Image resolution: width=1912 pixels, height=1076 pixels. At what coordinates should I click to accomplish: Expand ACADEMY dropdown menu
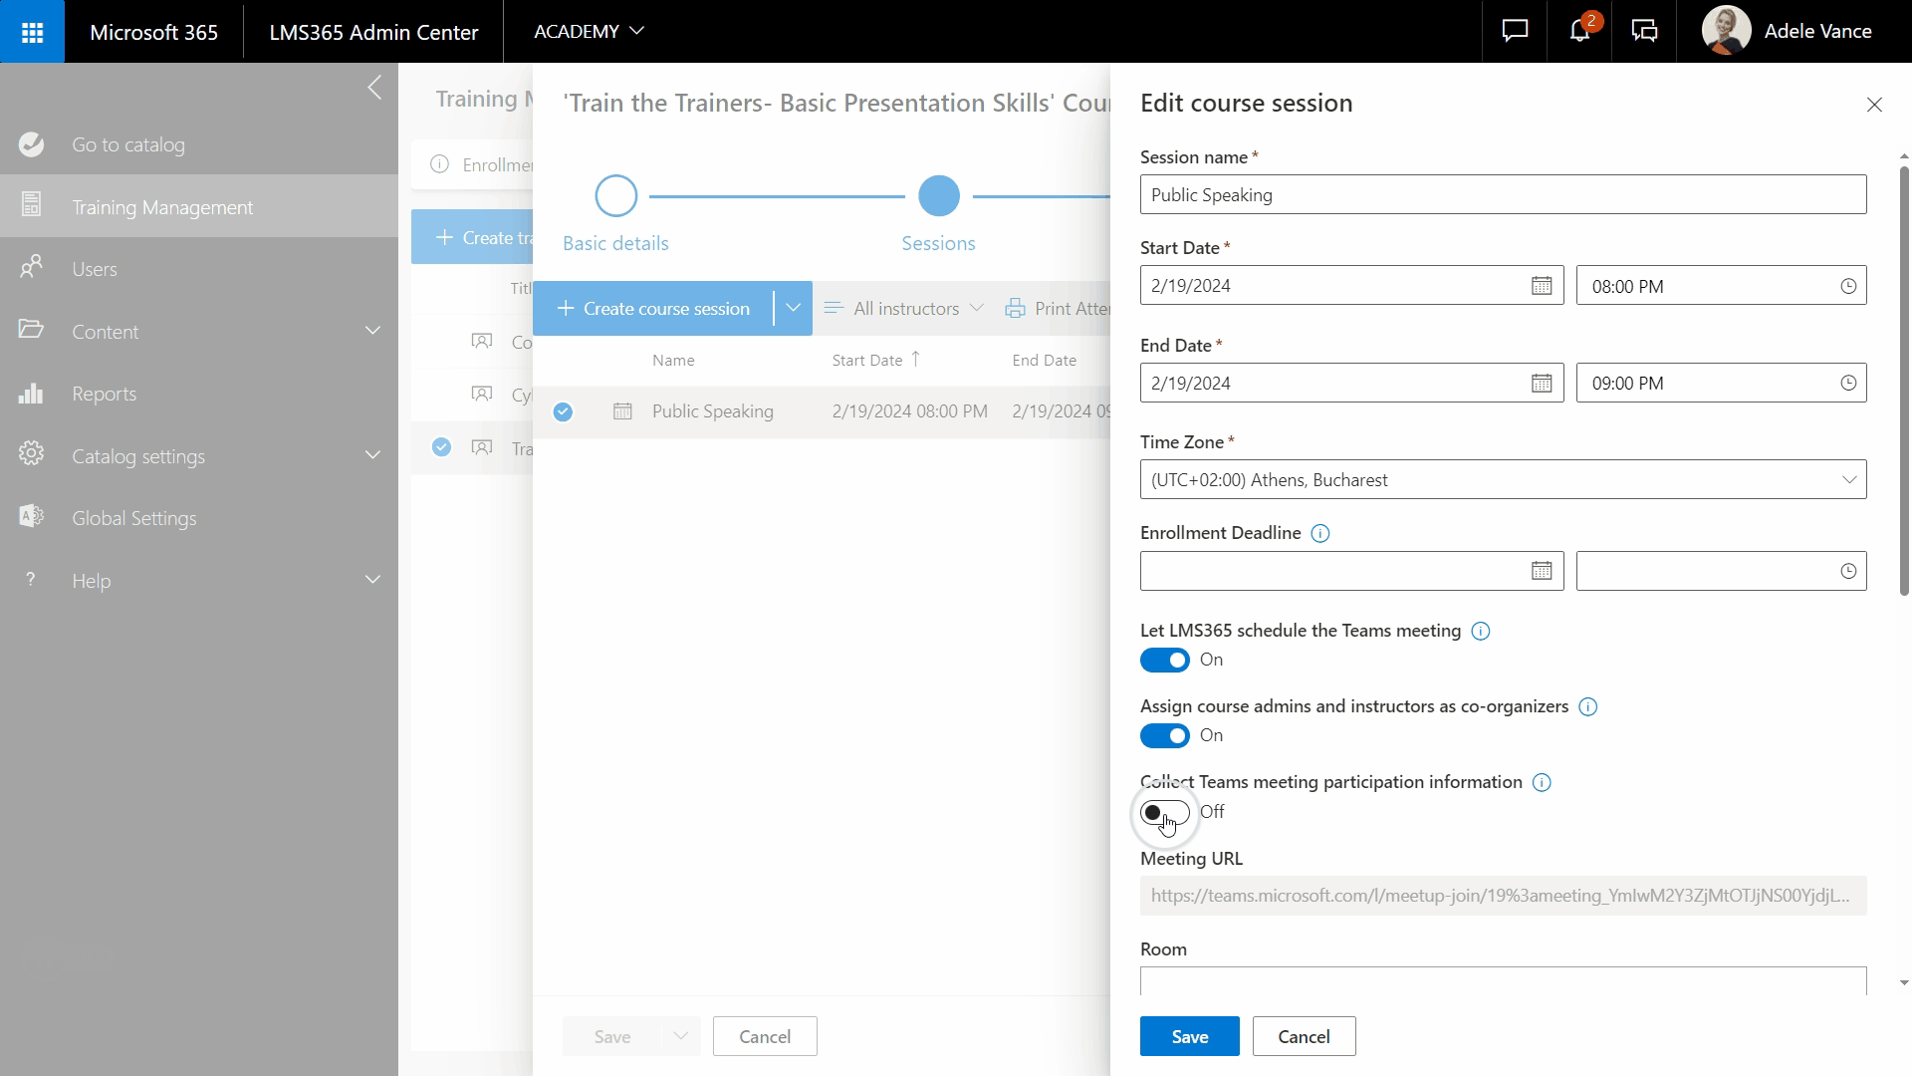589,32
